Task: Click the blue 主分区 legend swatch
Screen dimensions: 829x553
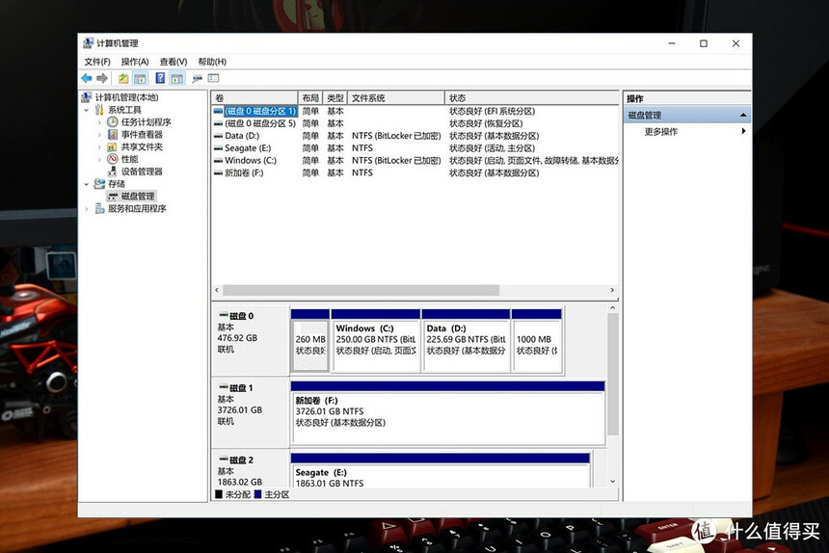Action: pyautogui.click(x=258, y=494)
